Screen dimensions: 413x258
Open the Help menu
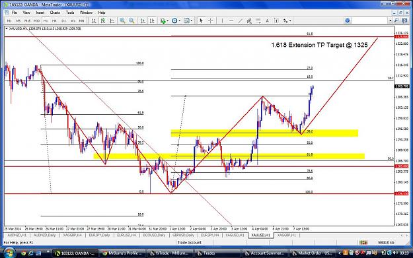point(102,13)
